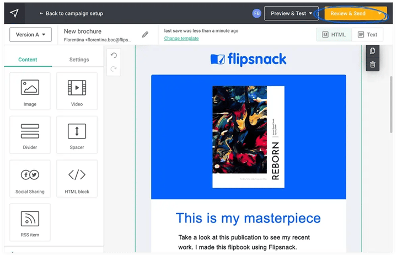Viewport: 397px width, 255px height.
Task: Delete the block with trash icon
Action: (x=372, y=65)
